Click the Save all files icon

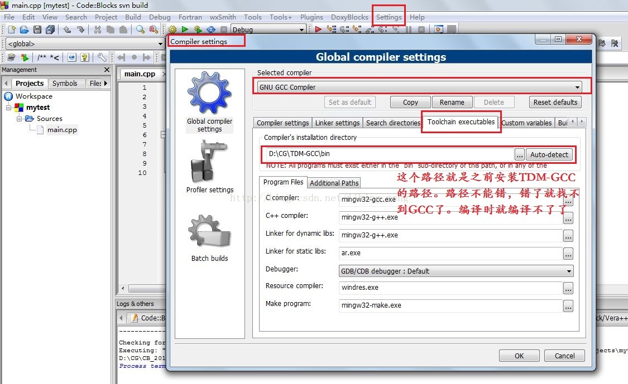50,29
